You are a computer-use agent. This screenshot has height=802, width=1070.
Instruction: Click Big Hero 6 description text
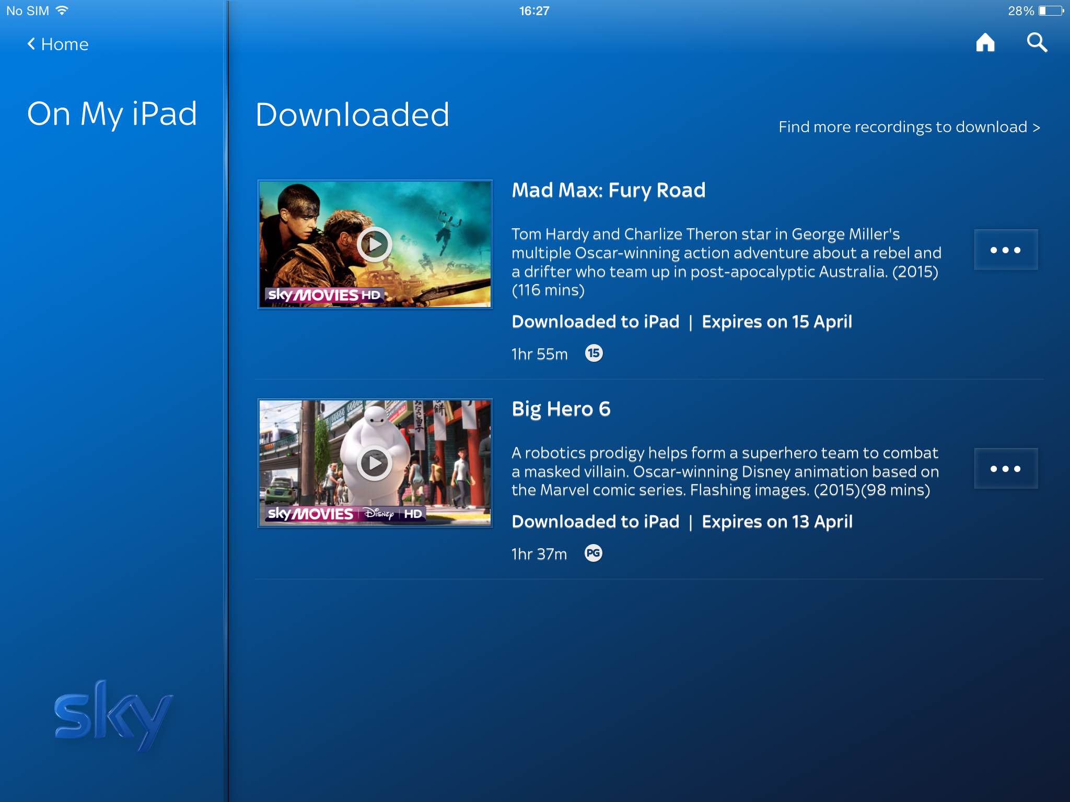tap(725, 471)
